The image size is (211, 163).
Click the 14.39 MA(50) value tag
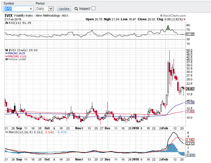190,103
